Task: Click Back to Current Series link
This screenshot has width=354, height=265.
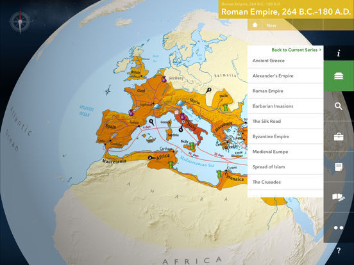Action: click(x=296, y=50)
